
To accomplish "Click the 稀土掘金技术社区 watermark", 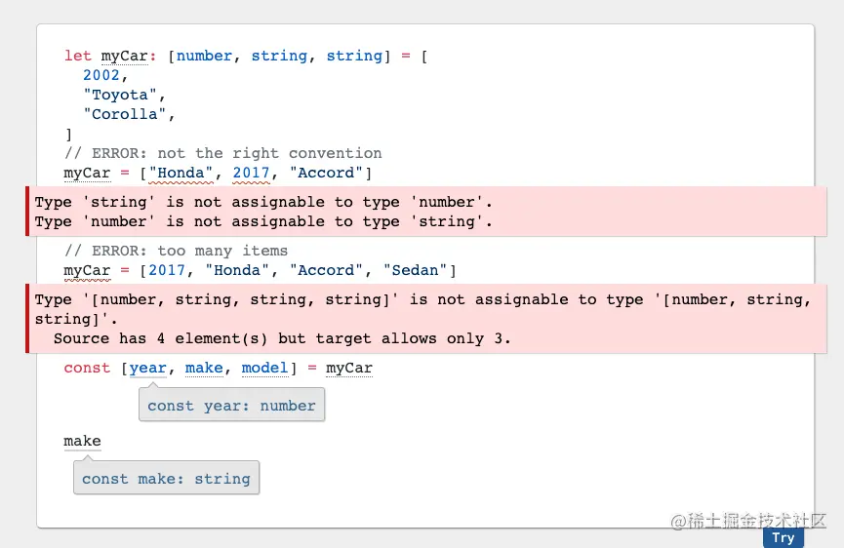I will (x=748, y=521).
